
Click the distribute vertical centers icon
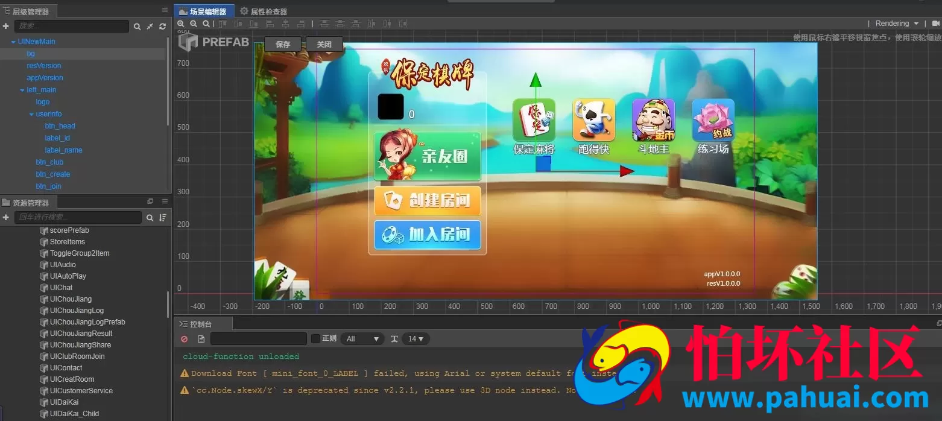point(340,24)
